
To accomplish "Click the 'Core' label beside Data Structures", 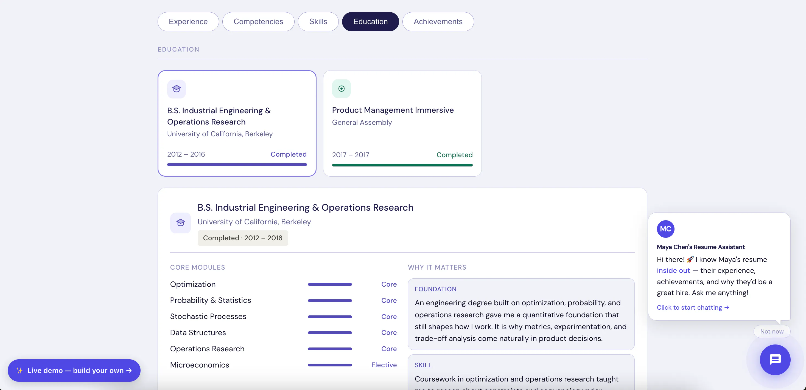I will pyautogui.click(x=389, y=332).
